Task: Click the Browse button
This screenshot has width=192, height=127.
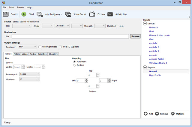Action: (x=135, y=36)
